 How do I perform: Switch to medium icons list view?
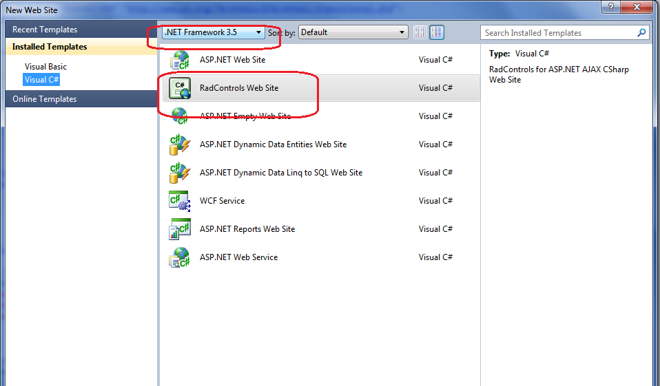(437, 32)
